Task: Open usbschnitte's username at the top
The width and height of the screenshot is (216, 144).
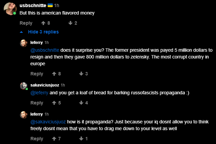Action: click(33, 5)
